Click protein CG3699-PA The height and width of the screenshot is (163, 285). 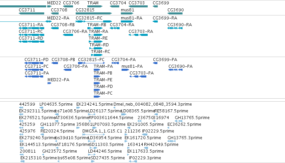click(165, 60)
